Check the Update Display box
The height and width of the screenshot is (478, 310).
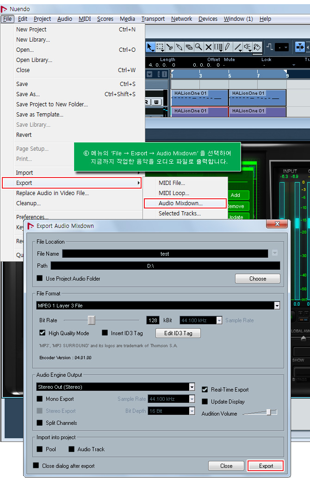tap(205, 401)
